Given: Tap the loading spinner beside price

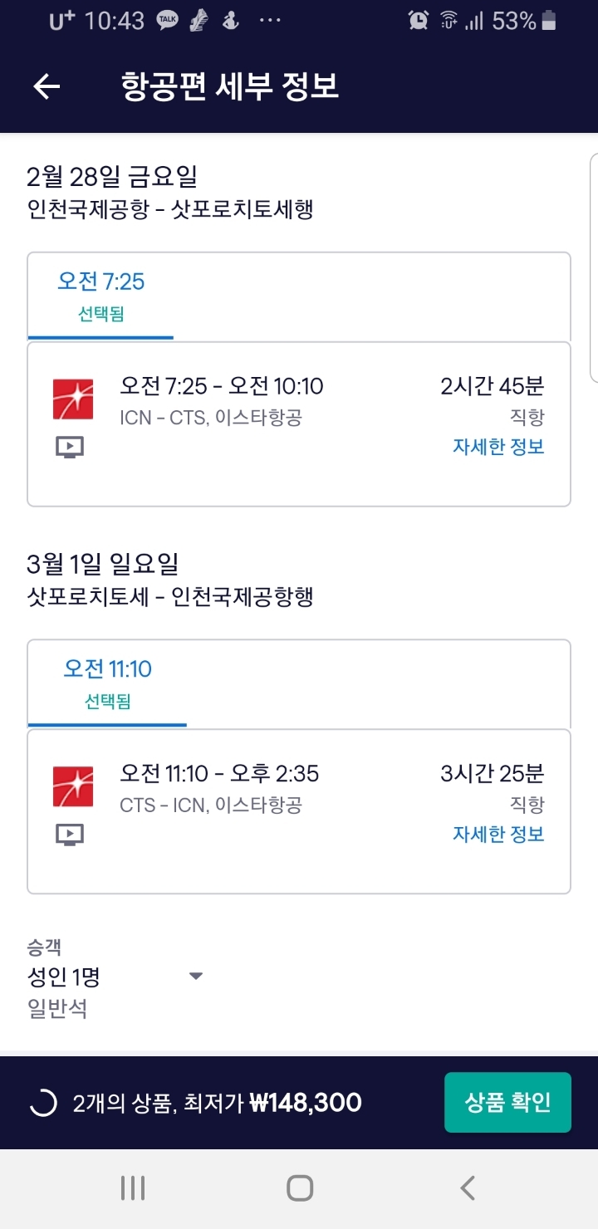Looking at the screenshot, I should 43,1103.
